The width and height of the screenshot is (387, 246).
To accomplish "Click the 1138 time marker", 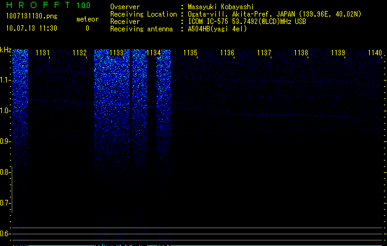I will pyautogui.click(x=301, y=53).
